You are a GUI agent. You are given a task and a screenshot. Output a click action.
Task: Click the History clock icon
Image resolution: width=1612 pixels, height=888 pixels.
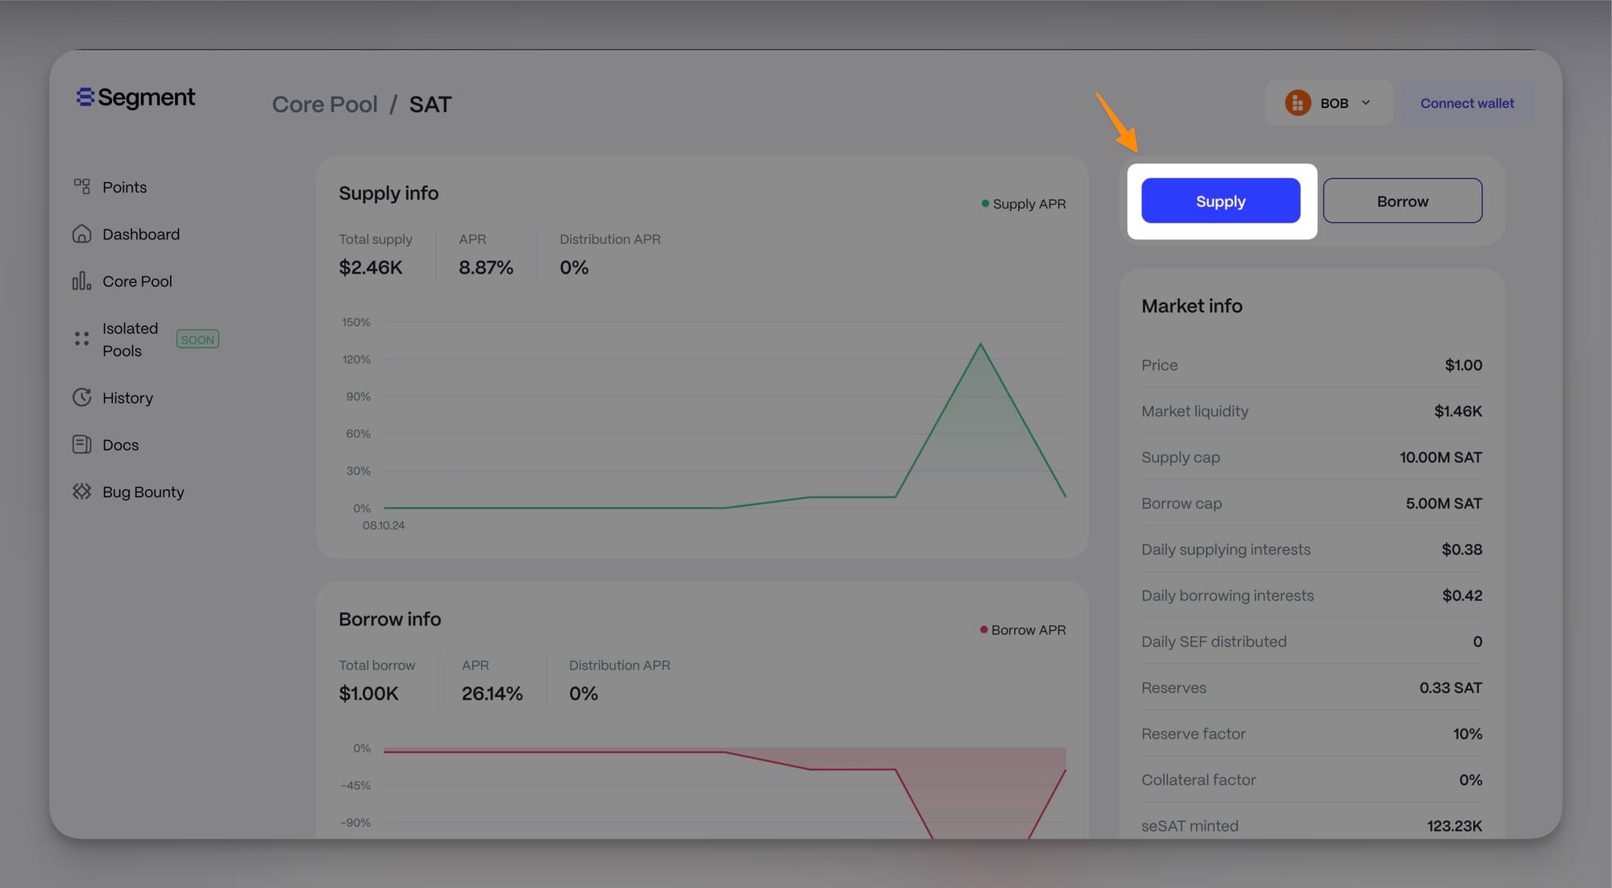pyautogui.click(x=81, y=397)
